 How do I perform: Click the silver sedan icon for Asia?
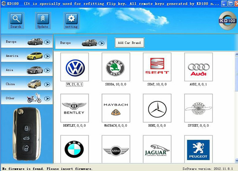click(35, 70)
